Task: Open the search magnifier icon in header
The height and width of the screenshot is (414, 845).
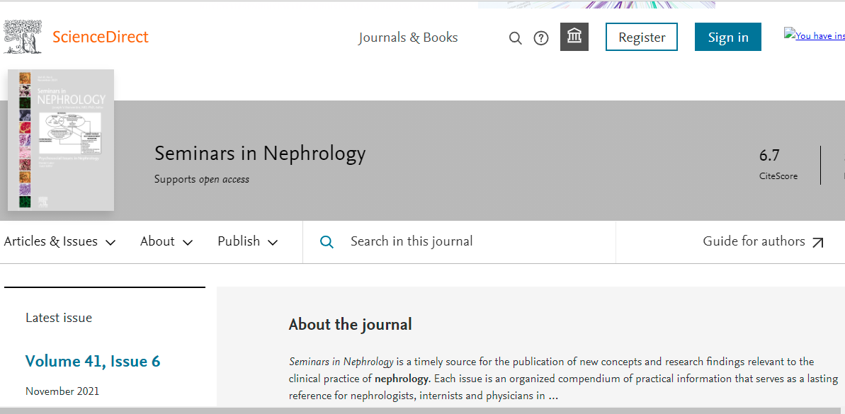Action: tap(516, 38)
